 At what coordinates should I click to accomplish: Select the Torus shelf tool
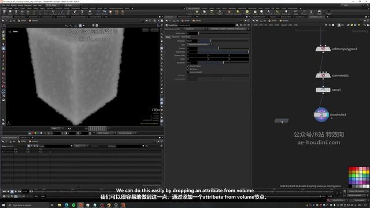pos(22,12)
